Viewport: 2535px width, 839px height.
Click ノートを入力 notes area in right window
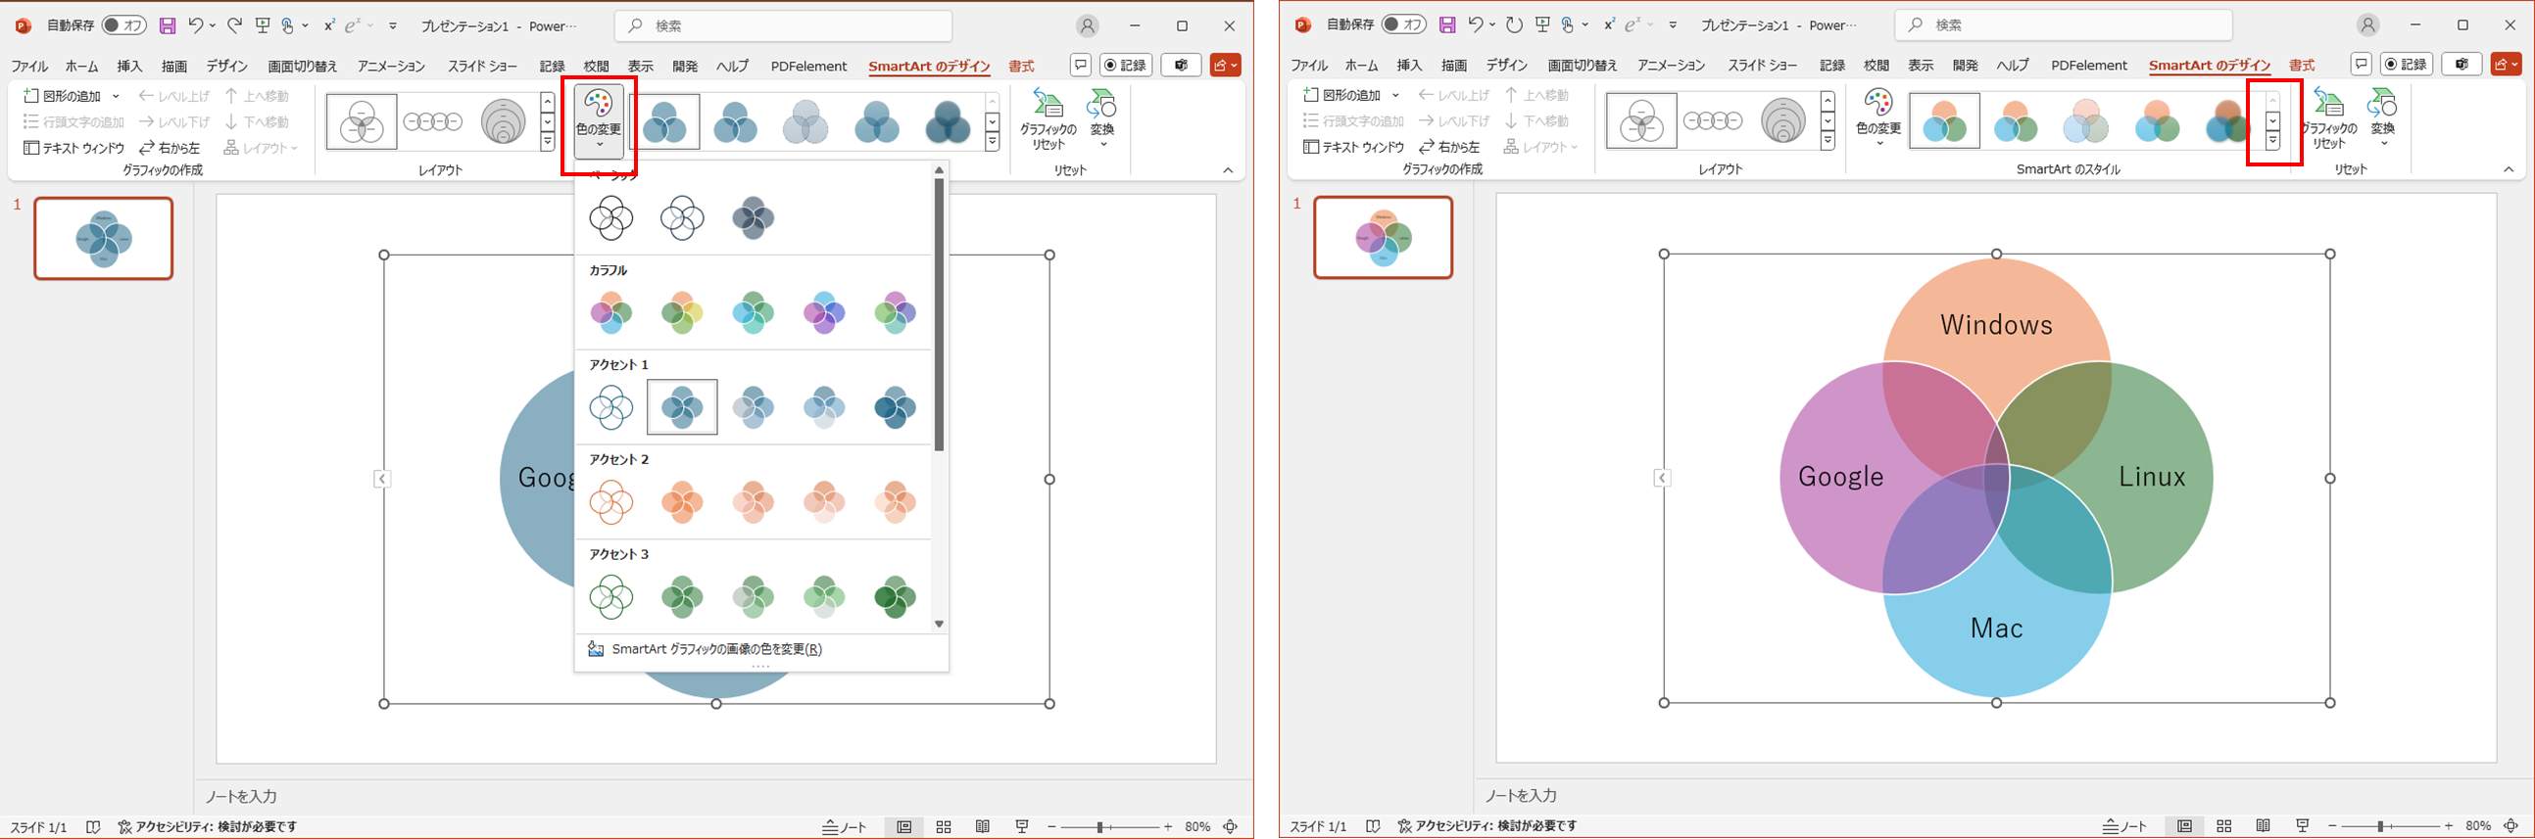tap(1522, 795)
